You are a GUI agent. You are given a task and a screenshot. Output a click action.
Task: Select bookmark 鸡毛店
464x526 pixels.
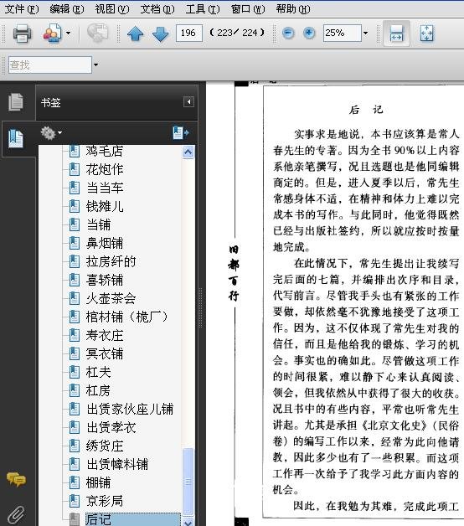coord(105,151)
